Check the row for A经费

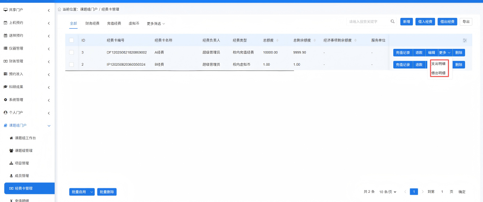click(x=71, y=52)
